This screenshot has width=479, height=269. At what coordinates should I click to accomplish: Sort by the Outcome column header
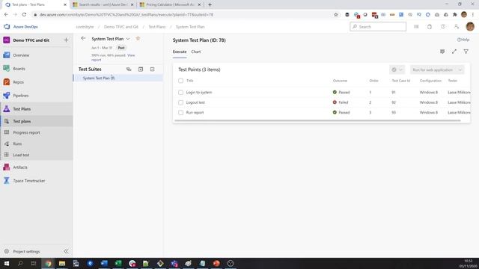pos(340,81)
